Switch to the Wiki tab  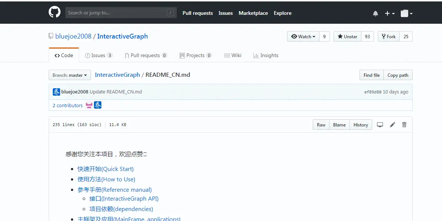(x=233, y=55)
